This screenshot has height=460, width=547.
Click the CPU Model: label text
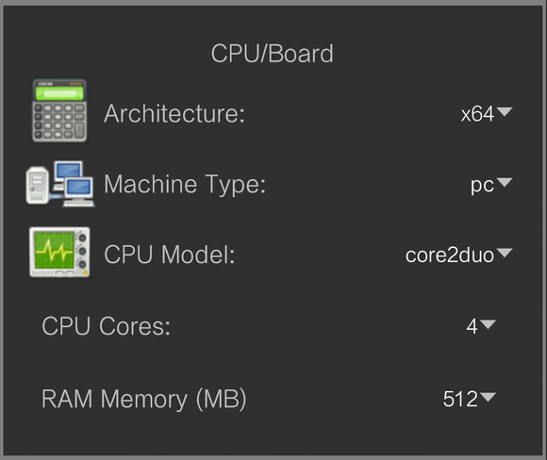170,255
